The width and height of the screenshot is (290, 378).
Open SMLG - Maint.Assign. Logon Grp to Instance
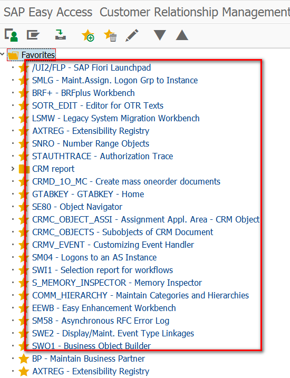click(115, 80)
